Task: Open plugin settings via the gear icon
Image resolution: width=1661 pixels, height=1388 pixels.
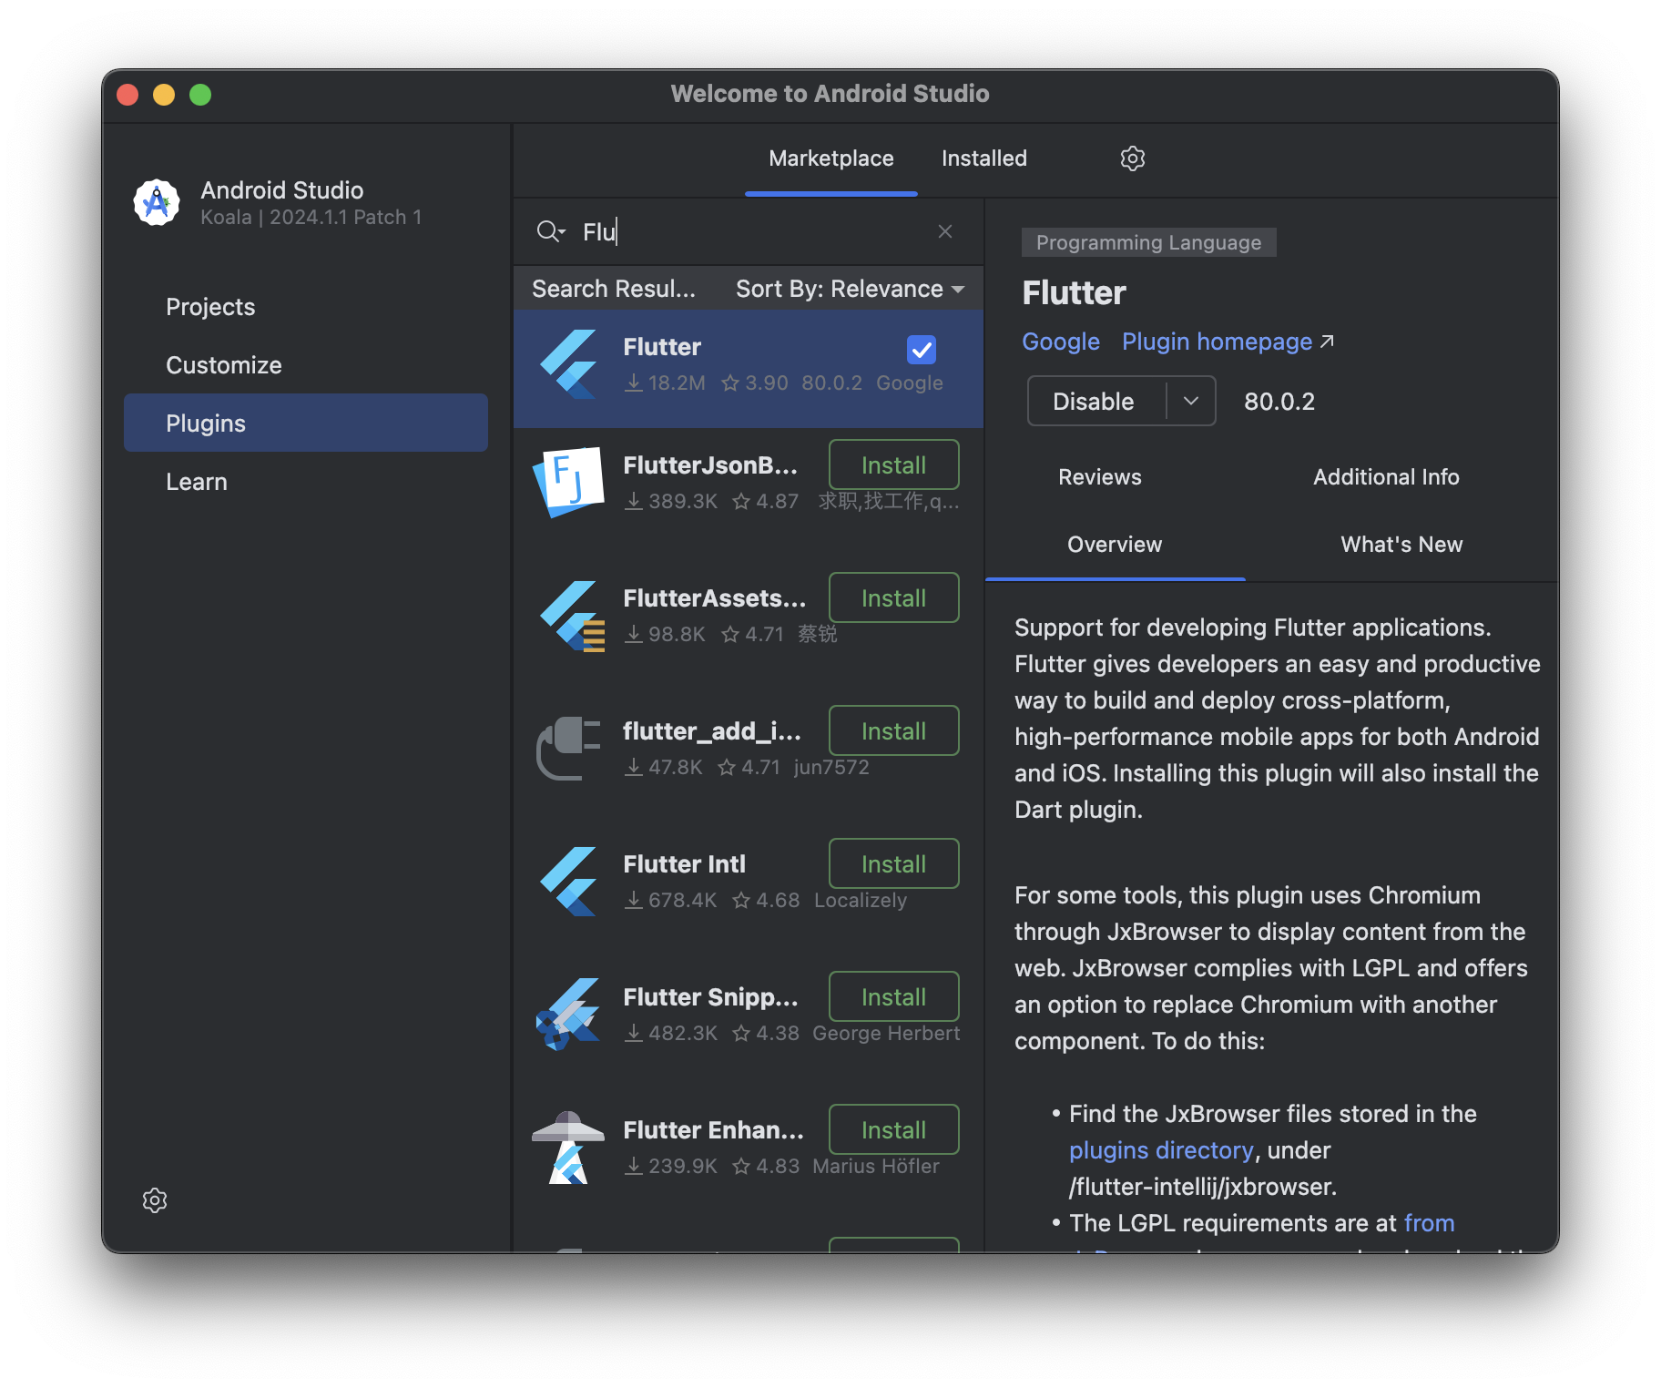Action: [x=1132, y=158]
